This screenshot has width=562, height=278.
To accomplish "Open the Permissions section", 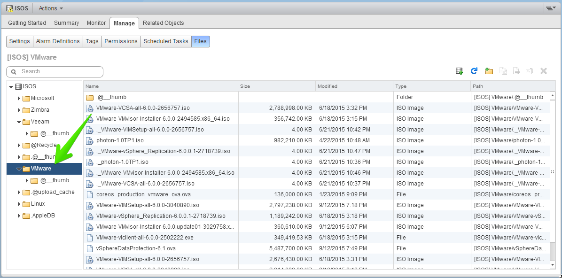I will point(121,41).
